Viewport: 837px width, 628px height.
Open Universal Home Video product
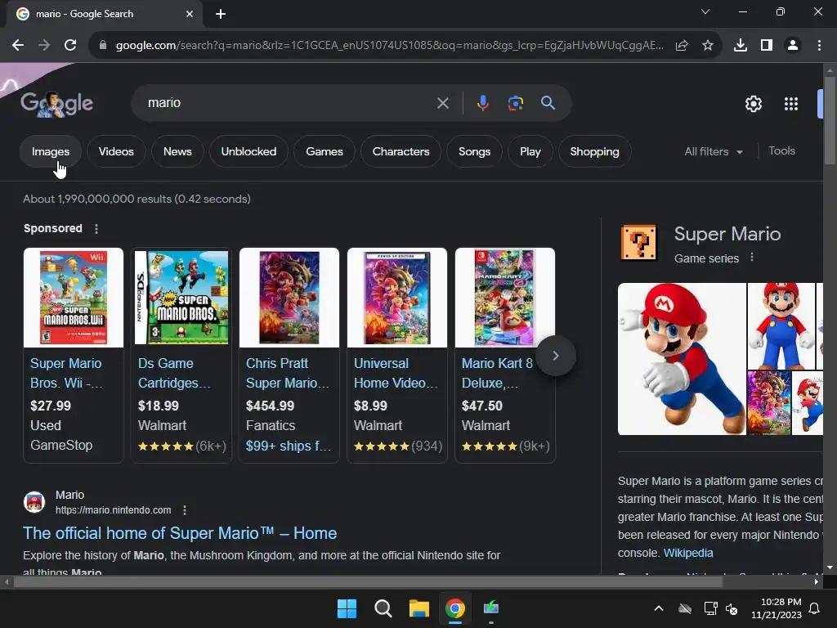(395, 373)
